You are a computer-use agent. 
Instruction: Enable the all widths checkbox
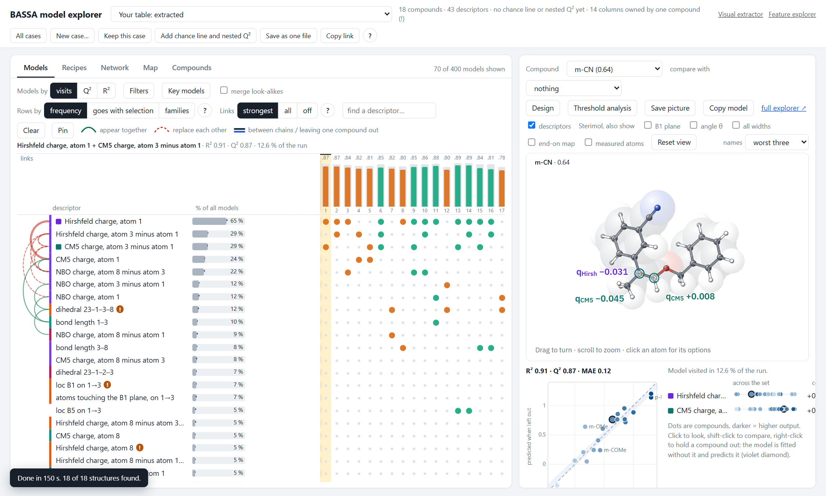[736, 125]
